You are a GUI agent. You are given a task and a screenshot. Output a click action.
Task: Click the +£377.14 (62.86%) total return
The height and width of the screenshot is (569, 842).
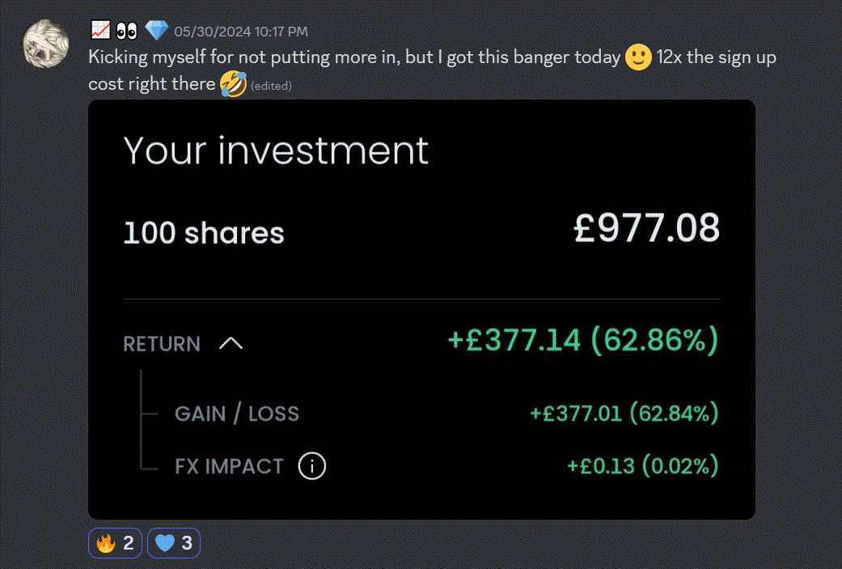(582, 341)
